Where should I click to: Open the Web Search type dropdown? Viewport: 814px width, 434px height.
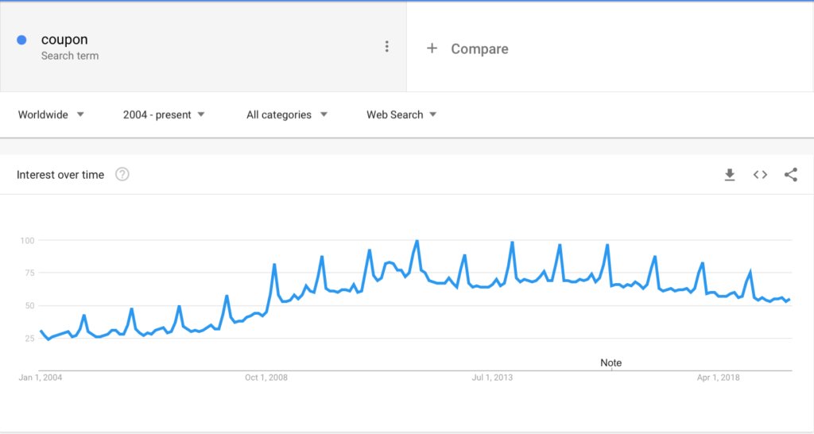401,114
